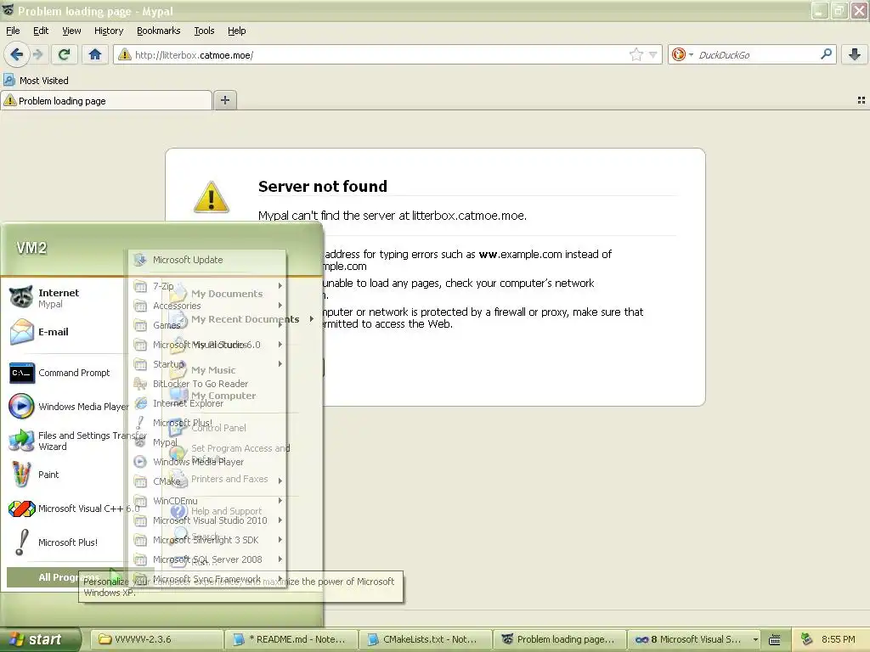Screen dimensions: 870x652
Task: Expand the Accessories program folder
Action: (207, 306)
